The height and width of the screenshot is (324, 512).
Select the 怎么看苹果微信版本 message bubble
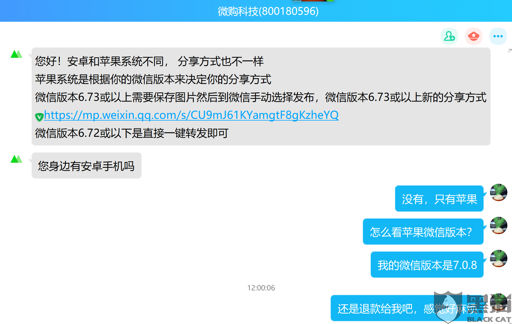coord(422,232)
